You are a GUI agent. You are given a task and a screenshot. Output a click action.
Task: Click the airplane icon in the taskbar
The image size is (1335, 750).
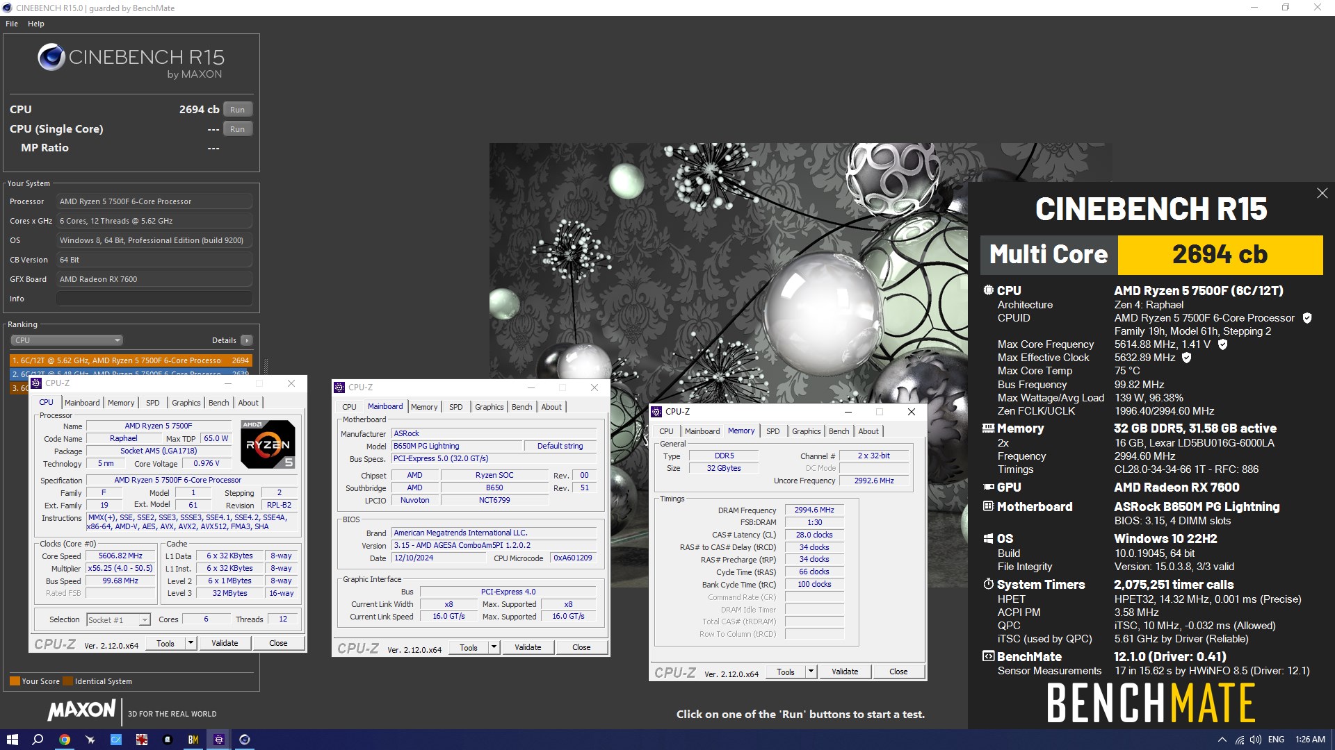pyautogui.click(x=90, y=740)
